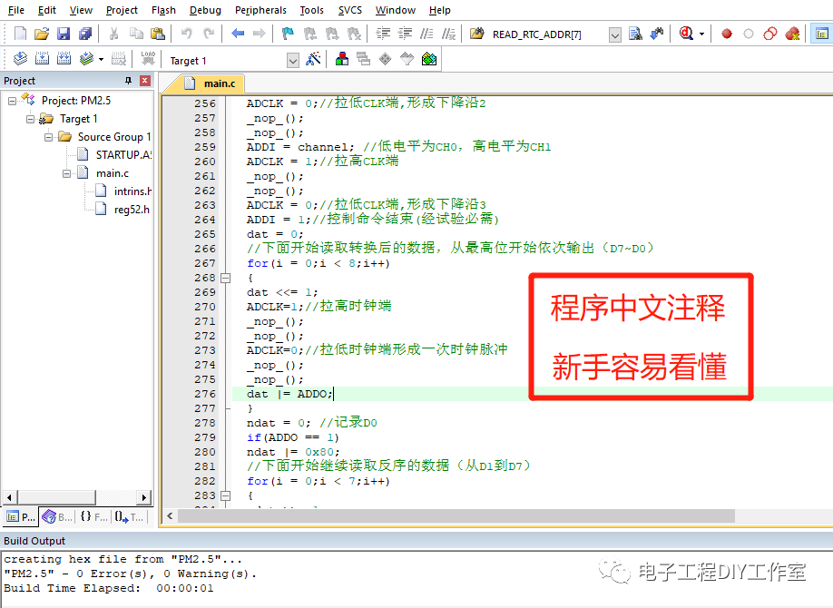833x608 pixels.
Task: Toggle a bookmark with the blue flag icon
Action: (288, 33)
